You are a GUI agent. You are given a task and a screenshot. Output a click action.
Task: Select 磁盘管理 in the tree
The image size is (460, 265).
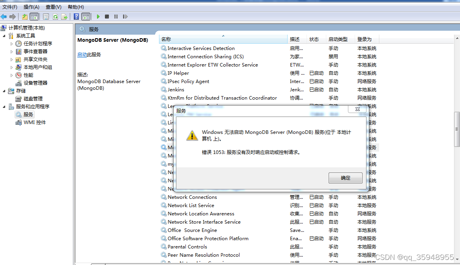point(33,99)
